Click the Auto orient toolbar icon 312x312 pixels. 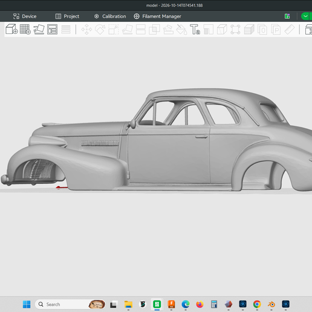[x=39, y=29]
